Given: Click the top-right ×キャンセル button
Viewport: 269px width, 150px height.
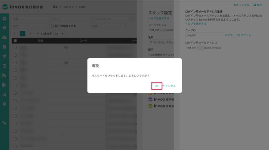Looking at the screenshot, I should point(241,5).
